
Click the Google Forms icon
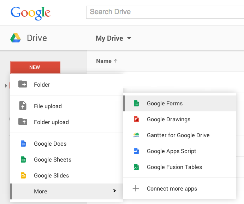tap(136, 104)
